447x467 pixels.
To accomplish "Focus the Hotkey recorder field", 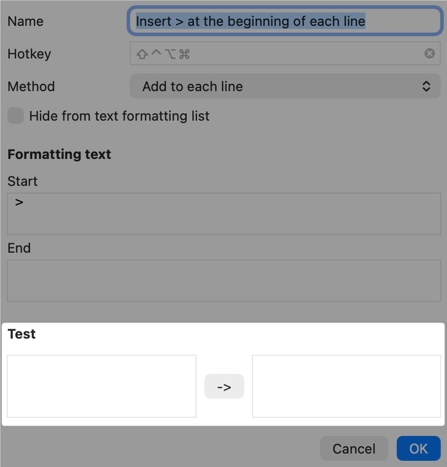I will (x=285, y=54).
